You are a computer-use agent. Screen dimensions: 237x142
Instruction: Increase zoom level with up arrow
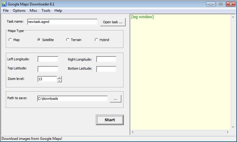(59, 78)
